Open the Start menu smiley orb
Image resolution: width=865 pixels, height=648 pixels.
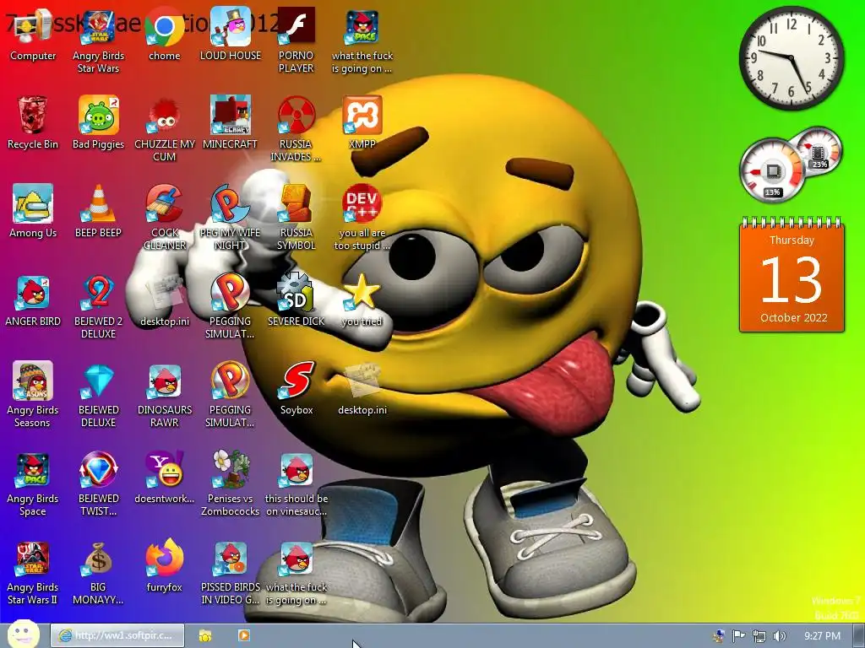point(23,634)
